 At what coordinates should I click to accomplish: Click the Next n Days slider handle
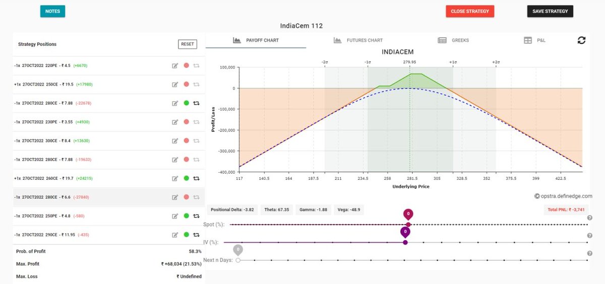tap(238, 260)
